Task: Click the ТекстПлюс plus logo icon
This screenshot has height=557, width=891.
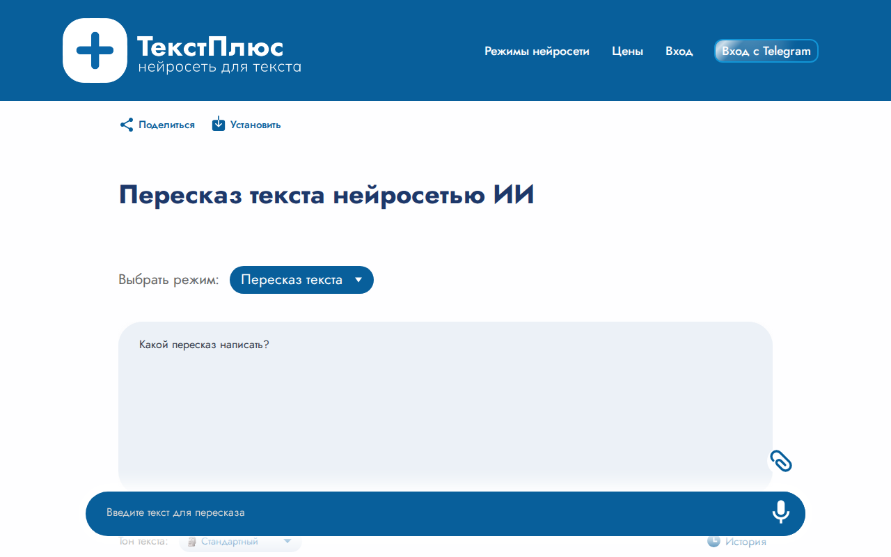Action: pyautogui.click(x=95, y=50)
